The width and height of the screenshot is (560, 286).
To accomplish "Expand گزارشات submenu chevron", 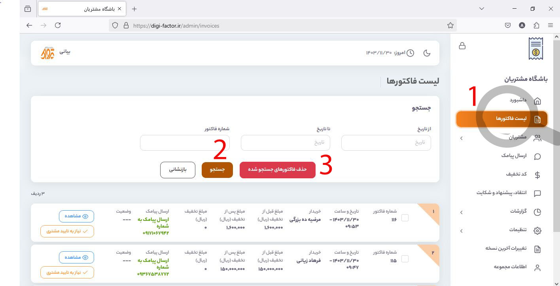I will pyautogui.click(x=461, y=212).
